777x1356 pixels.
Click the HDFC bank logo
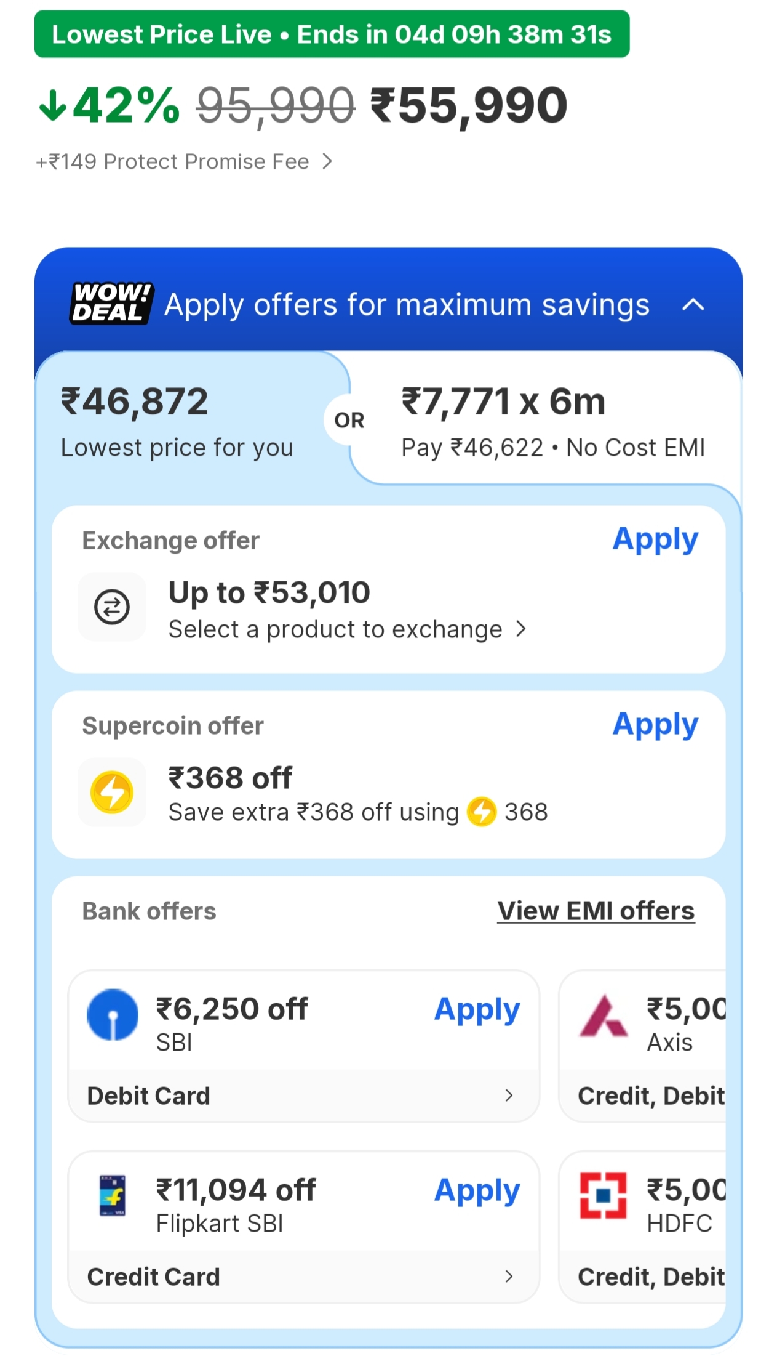point(603,1196)
